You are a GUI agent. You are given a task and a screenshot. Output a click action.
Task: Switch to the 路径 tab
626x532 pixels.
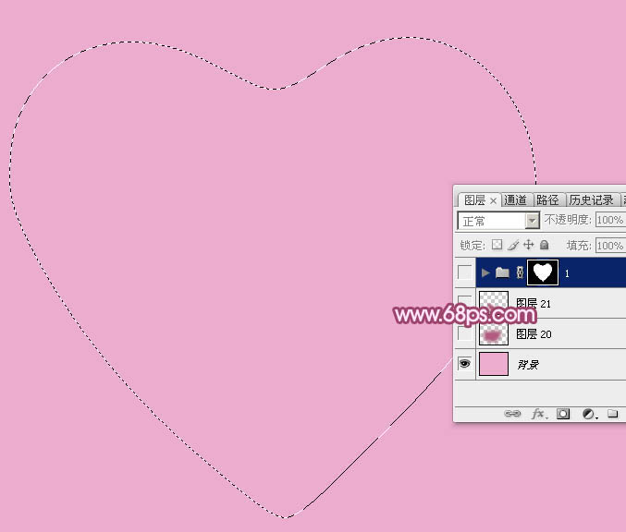tap(547, 199)
